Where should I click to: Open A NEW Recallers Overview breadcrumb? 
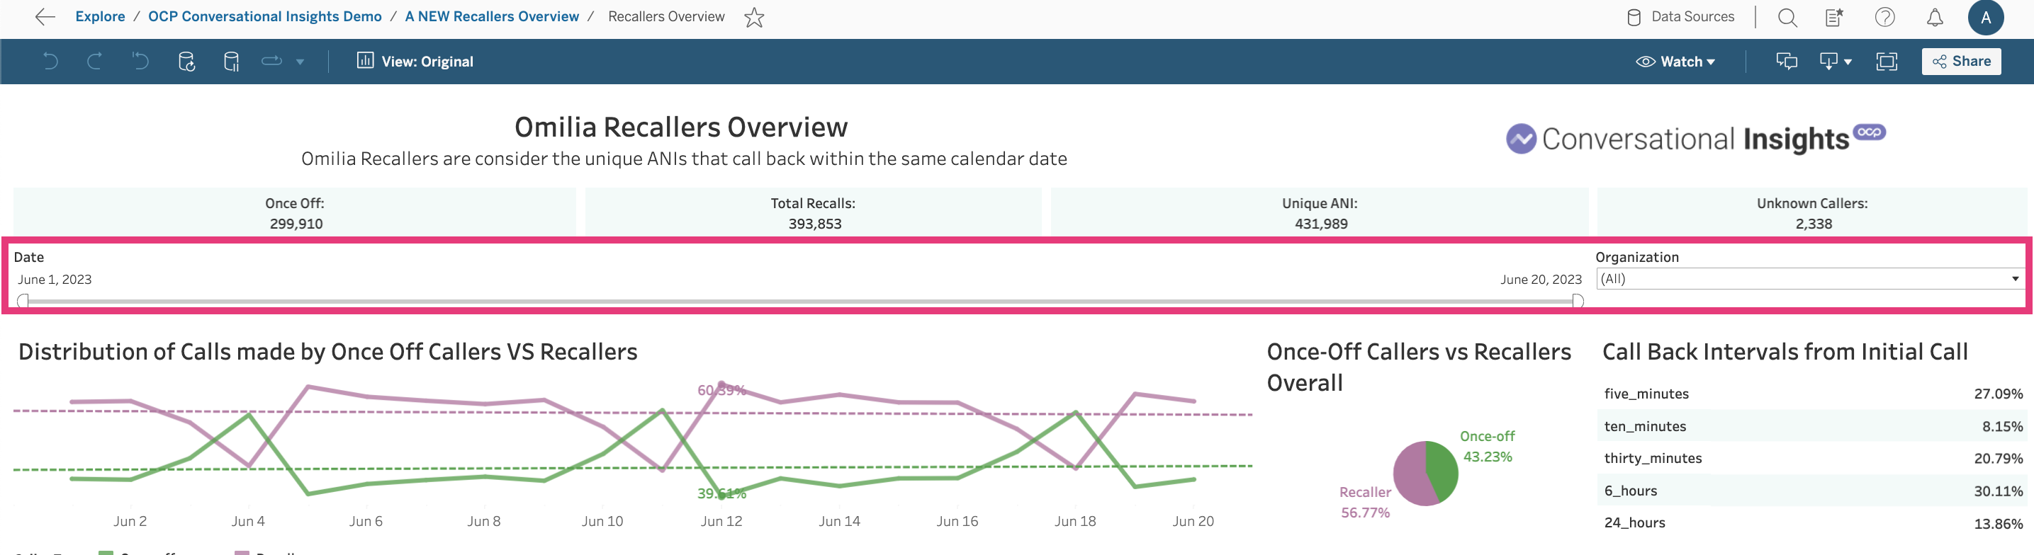coord(492,16)
